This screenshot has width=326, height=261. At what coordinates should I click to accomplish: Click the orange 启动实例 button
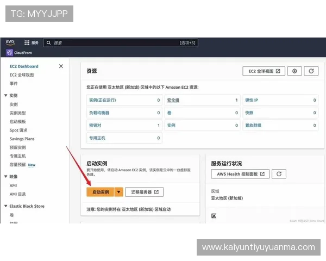coord(100,192)
